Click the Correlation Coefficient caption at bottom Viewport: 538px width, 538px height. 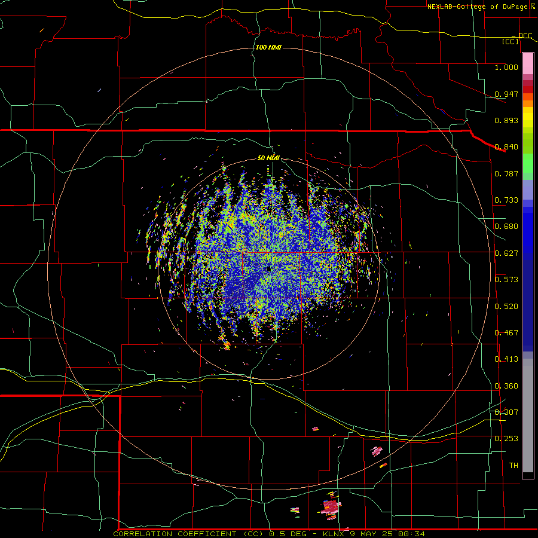pyautogui.click(x=269, y=534)
